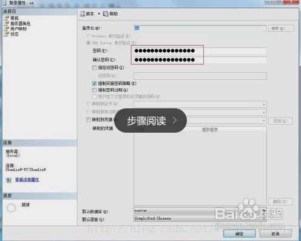Select the 服务器角色 page
Screen dimensions: 301x241
click(20, 24)
